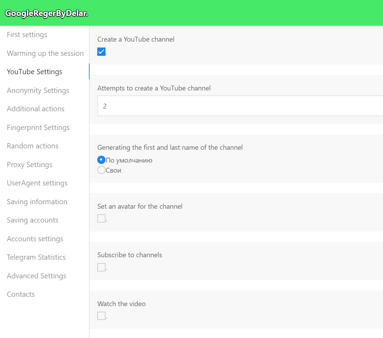This screenshot has width=383, height=338.
Task: Click the GoogleRegerByDelar header title
Action: tap(47, 13)
